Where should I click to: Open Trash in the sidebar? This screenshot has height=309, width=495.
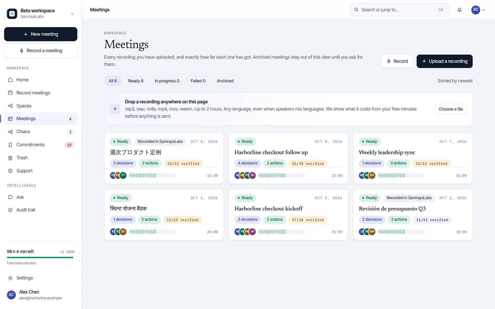pyautogui.click(x=41, y=158)
